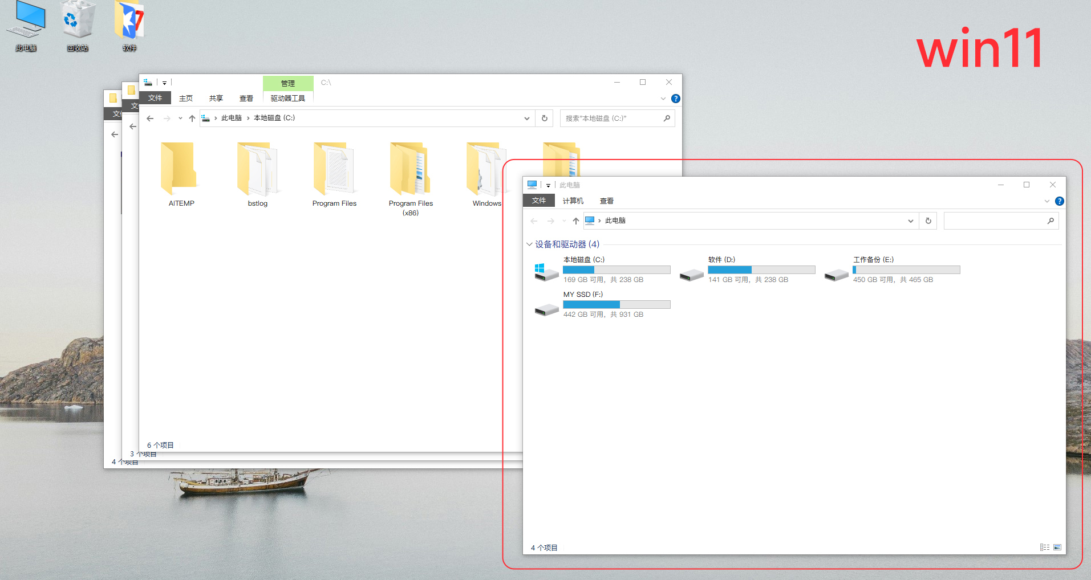Open the 文件 menu in C: window
The width and height of the screenshot is (1091, 580).
click(155, 98)
